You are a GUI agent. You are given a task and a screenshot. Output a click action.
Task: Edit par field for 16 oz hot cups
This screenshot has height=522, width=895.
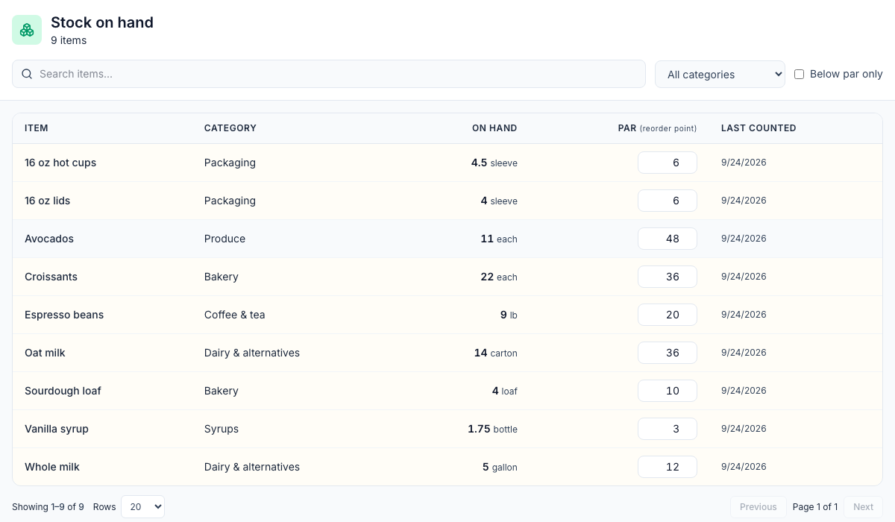pyautogui.click(x=668, y=163)
